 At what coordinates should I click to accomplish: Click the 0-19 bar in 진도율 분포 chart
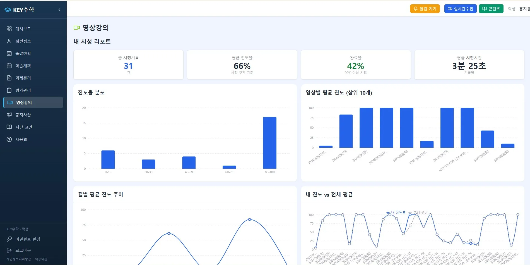point(108,159)
